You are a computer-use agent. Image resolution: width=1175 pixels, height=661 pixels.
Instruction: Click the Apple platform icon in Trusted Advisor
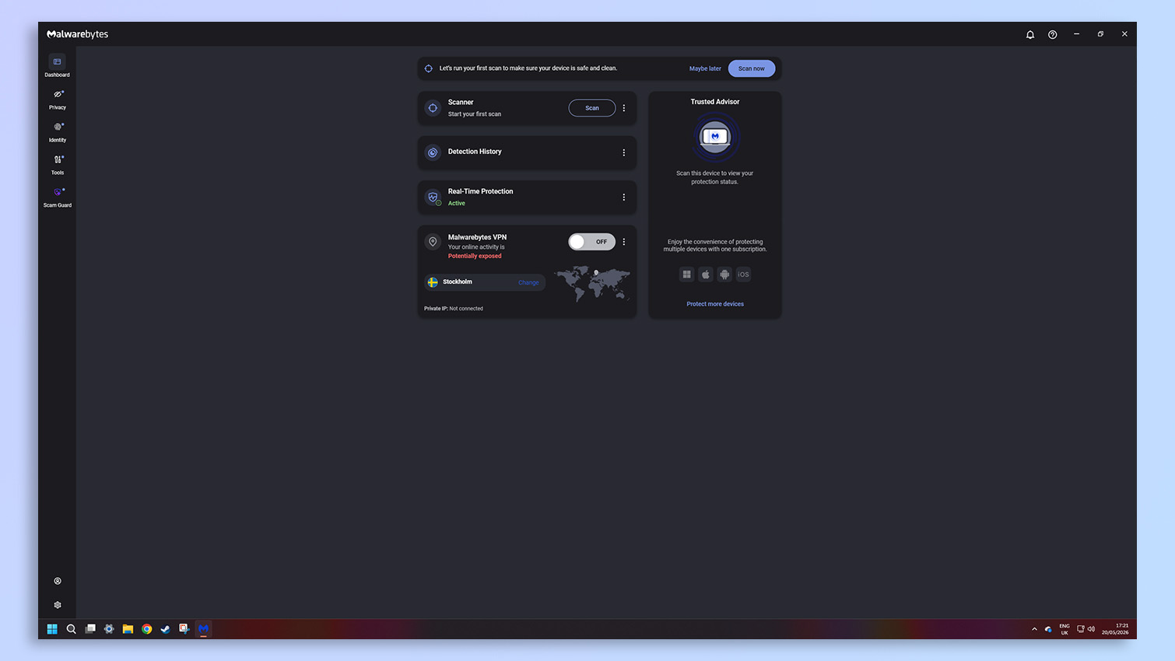pyautogui.click(x=706, y=275)
